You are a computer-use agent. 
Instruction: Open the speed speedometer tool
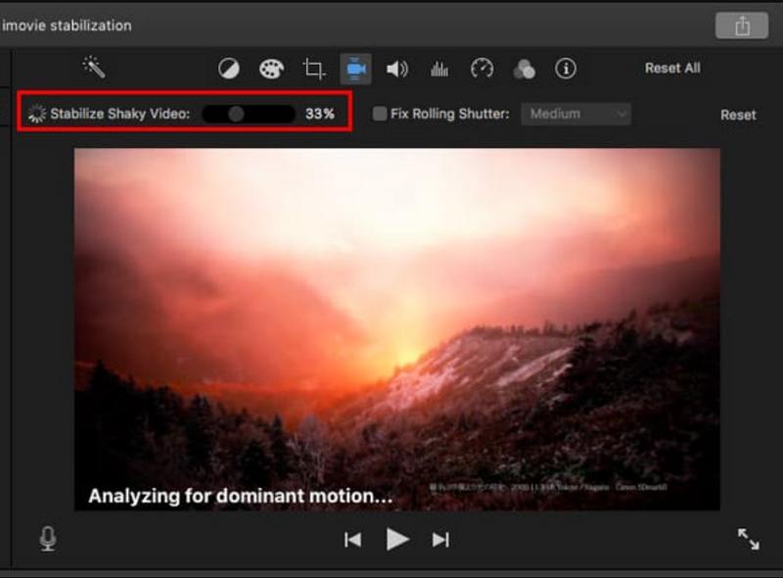tap(482, 69)
